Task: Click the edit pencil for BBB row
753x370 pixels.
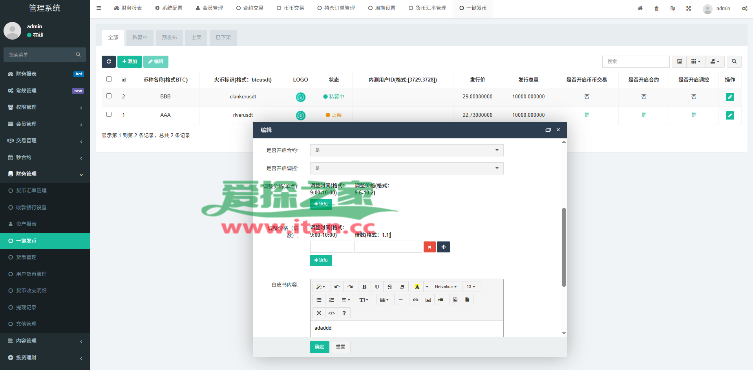Action: pos(730,97)
